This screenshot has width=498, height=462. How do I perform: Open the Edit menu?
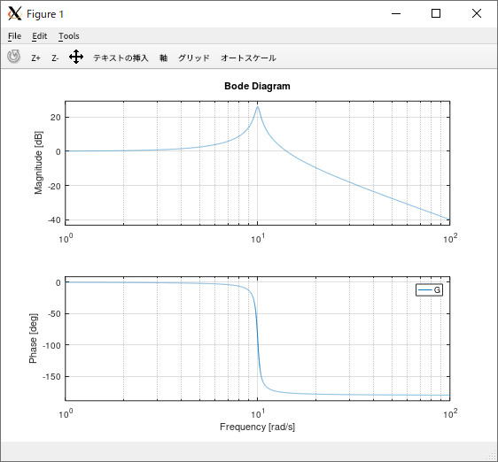tap(39, 36)
